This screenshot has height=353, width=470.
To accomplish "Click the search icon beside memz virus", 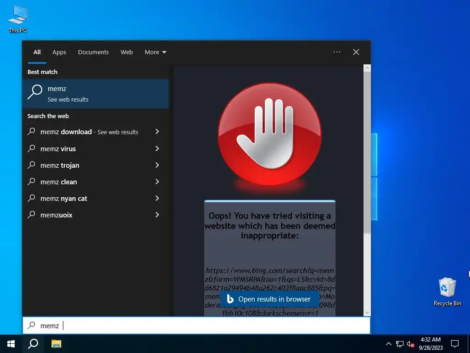I will click(x=32, y=148).
